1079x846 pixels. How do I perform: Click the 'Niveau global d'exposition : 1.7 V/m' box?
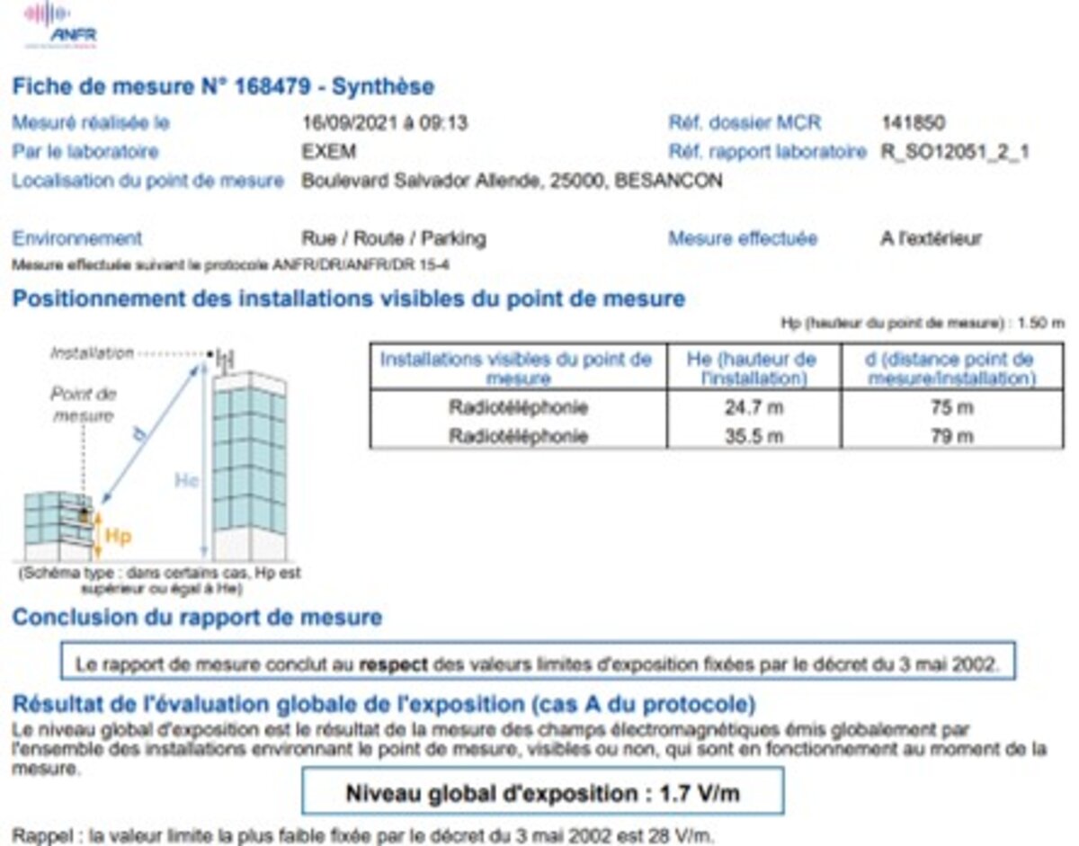[x=542, y=793]
